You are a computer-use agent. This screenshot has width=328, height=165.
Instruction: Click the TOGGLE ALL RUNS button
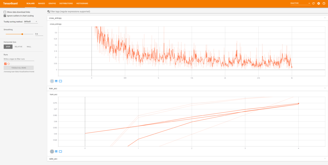pos(19,68)
